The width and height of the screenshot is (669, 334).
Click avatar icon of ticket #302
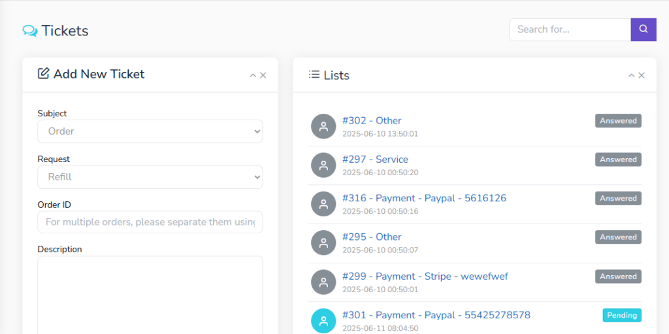coord(323,126)
